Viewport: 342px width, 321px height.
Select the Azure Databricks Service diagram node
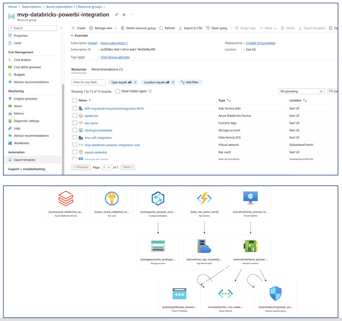click(x=66, y=204)
